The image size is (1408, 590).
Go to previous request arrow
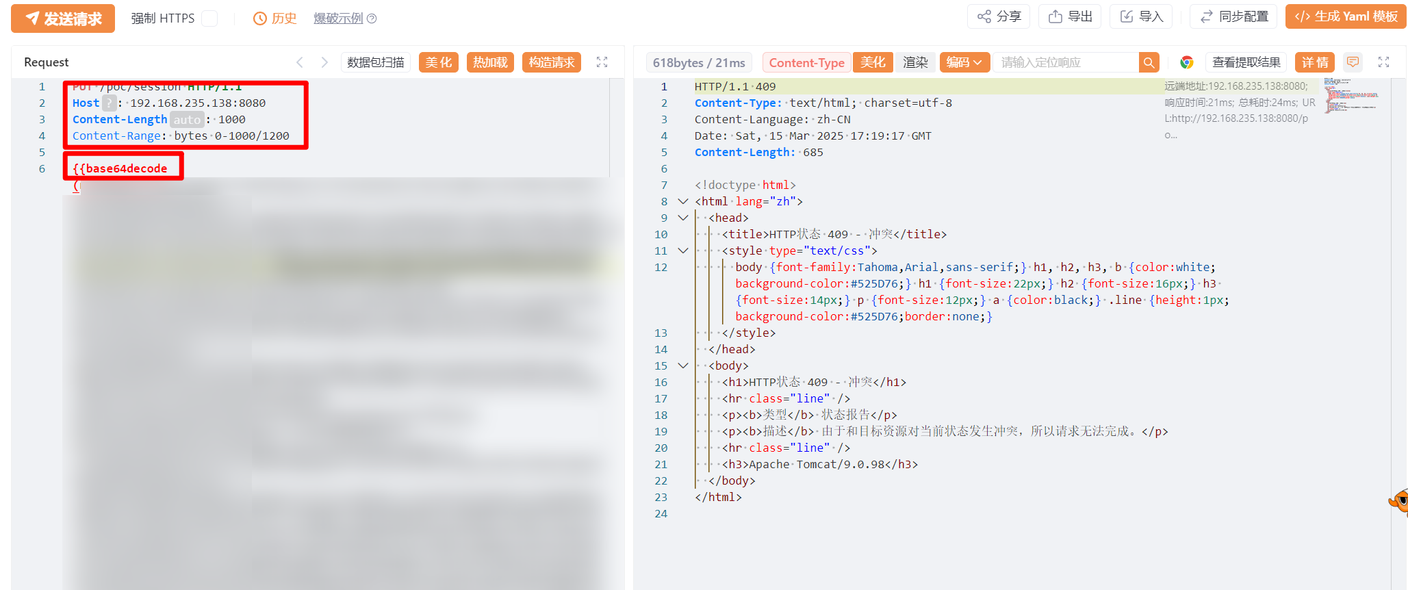pyautogui.click(x=300, y=62)
